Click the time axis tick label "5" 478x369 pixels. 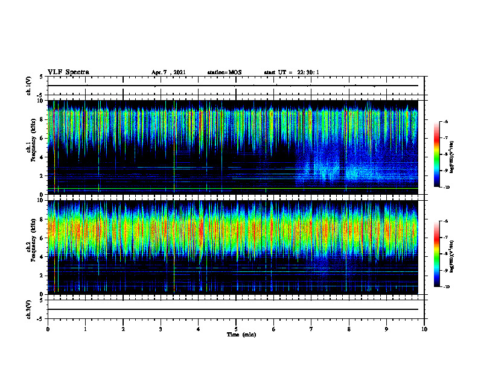tap(236, 329)
